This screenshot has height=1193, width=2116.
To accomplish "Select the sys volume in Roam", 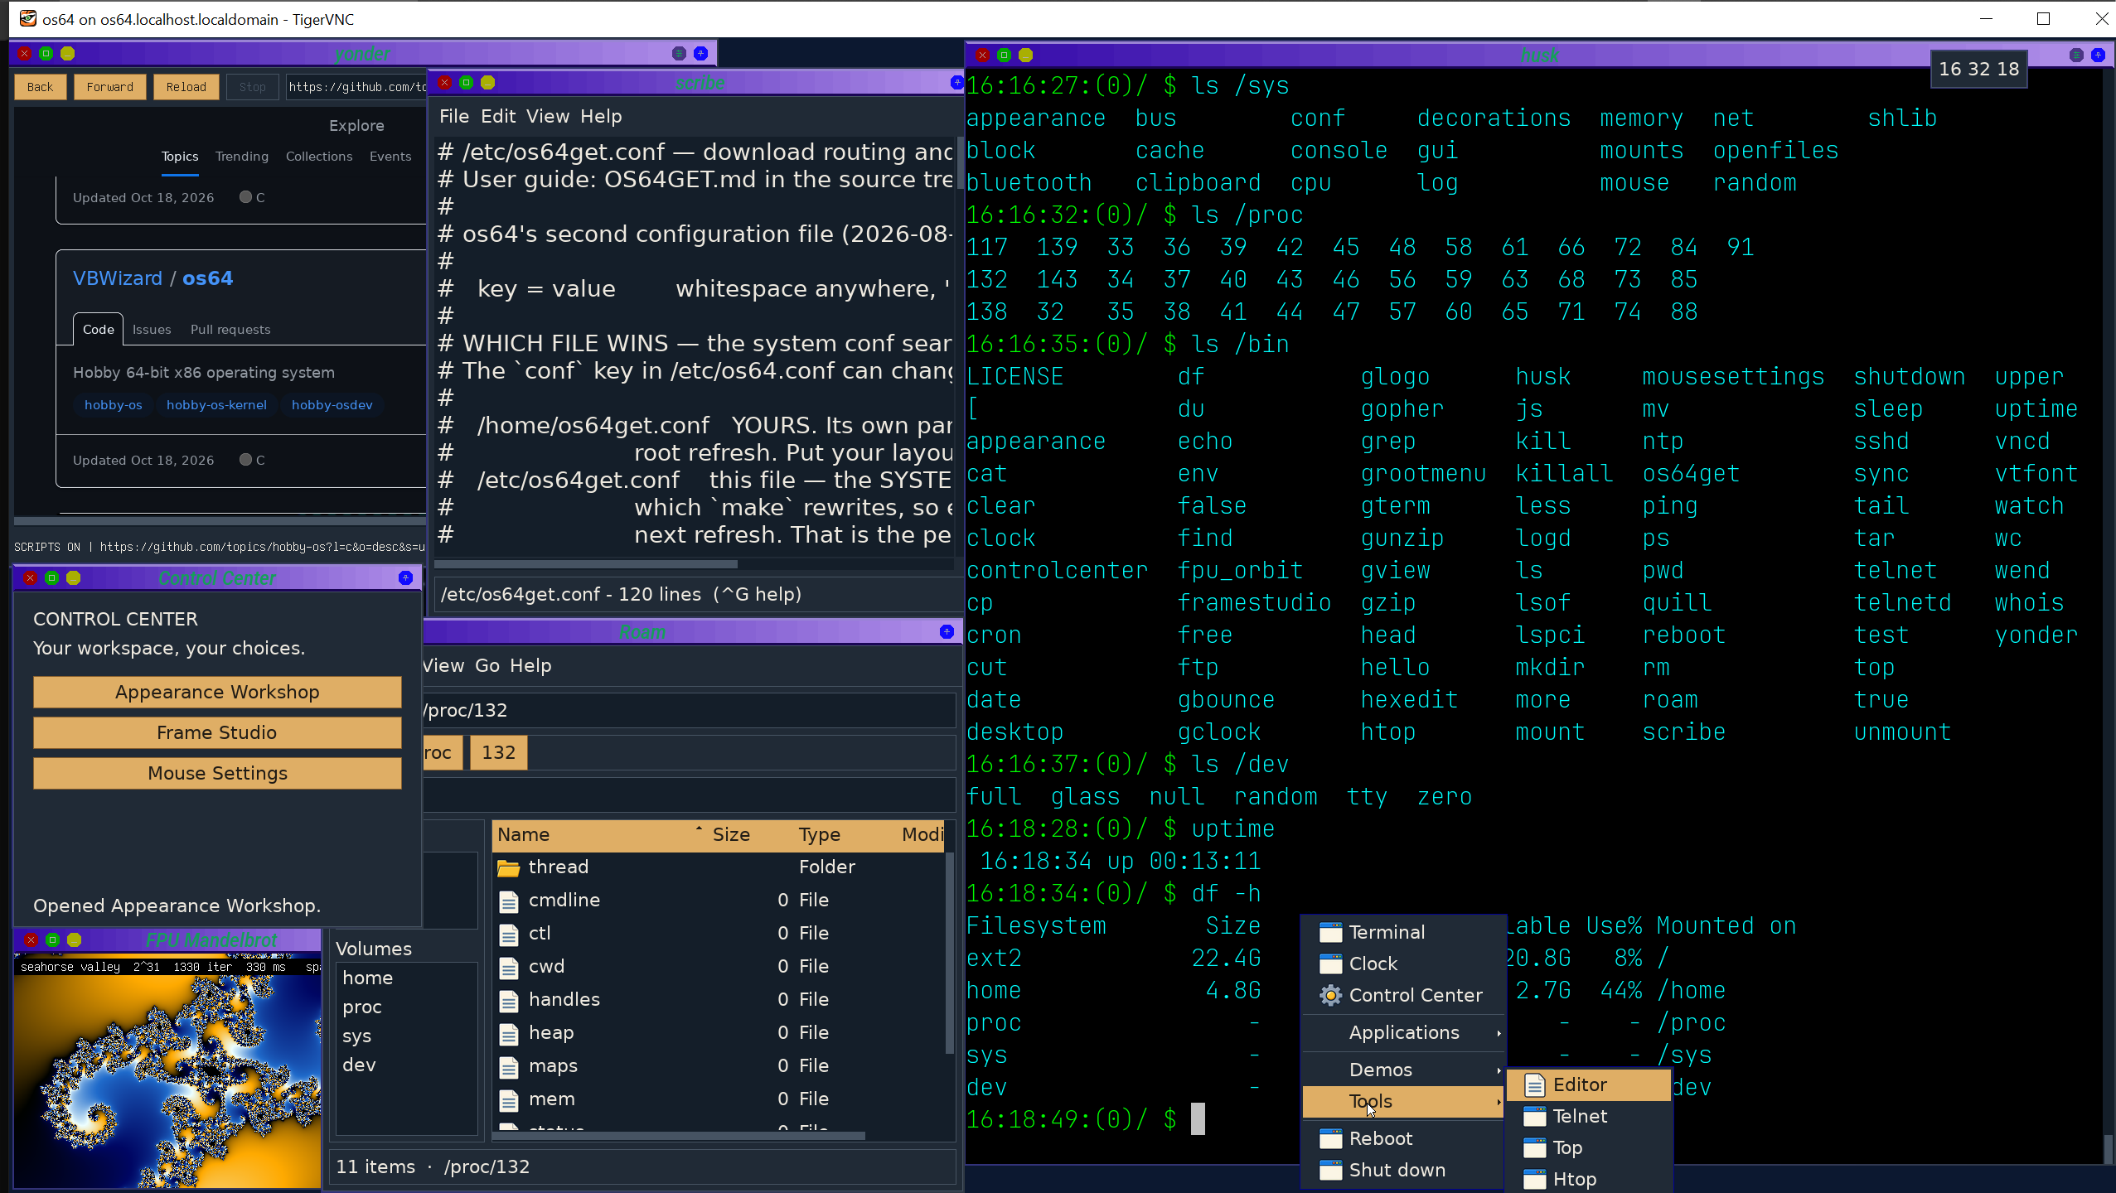I will coord(406,1036).
